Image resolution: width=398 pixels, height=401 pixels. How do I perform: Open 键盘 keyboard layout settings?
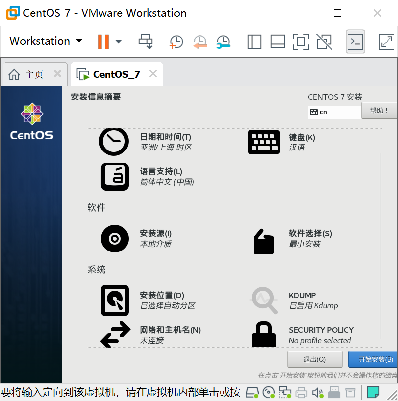point(282,142)
